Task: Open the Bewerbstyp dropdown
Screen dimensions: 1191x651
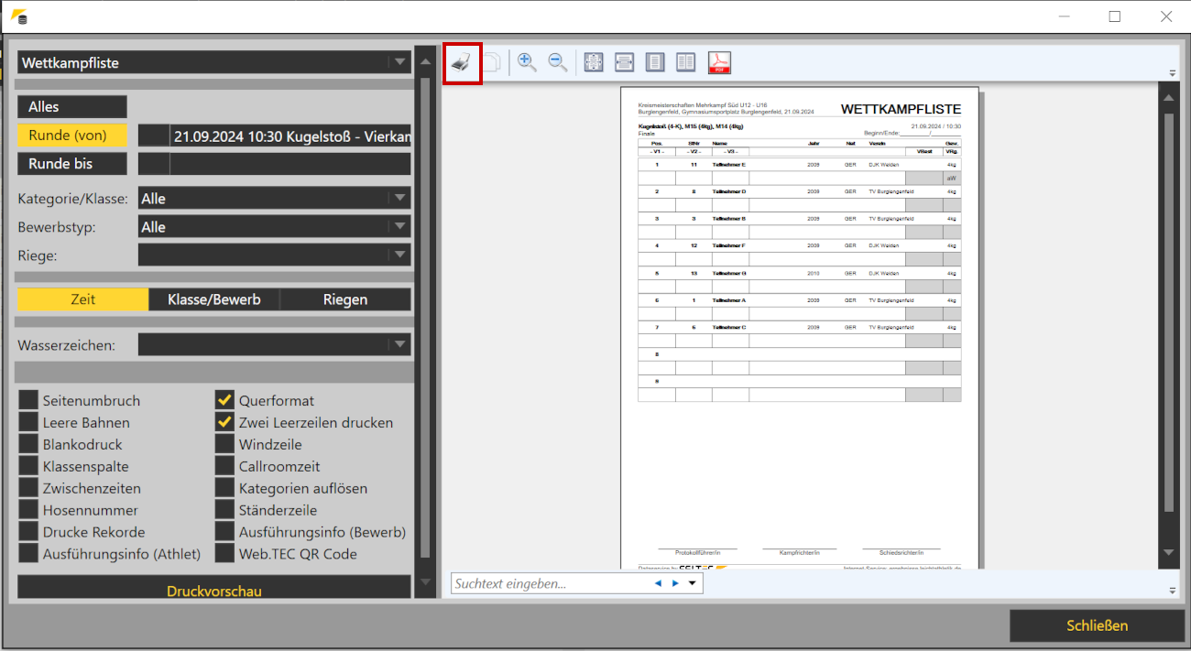Action: point(274,226)
